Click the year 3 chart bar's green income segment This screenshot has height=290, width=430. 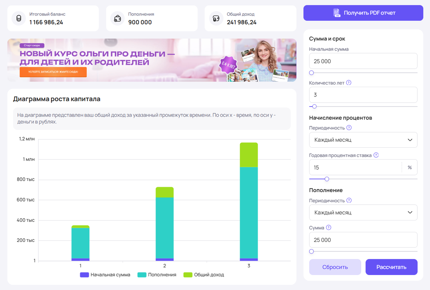(x=249, y=155)
